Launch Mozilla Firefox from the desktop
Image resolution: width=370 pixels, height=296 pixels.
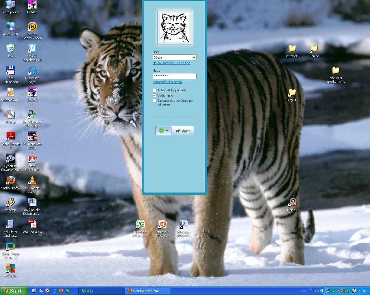pos(10,181)
